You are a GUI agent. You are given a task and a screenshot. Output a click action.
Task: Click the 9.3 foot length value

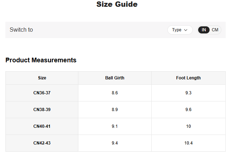pyautogui.click(x=188, y=93)
